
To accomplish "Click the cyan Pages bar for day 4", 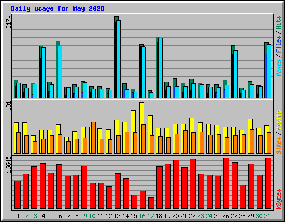I will click(43, 73).
